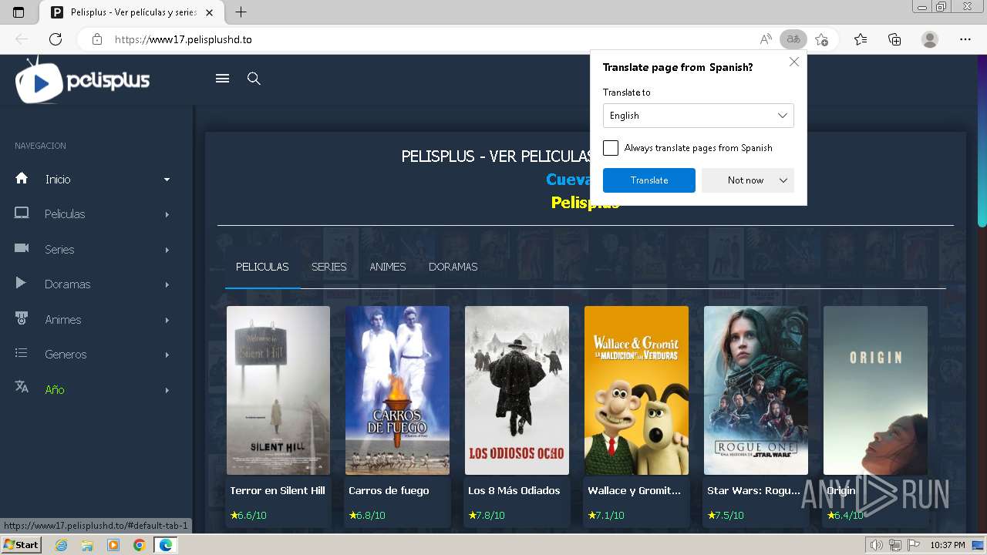Click the Año translate icon

[x=22, y=387]
